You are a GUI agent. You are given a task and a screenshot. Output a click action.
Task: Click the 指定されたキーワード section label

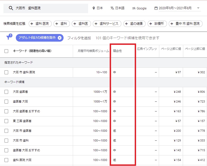[x=19, y=62]
